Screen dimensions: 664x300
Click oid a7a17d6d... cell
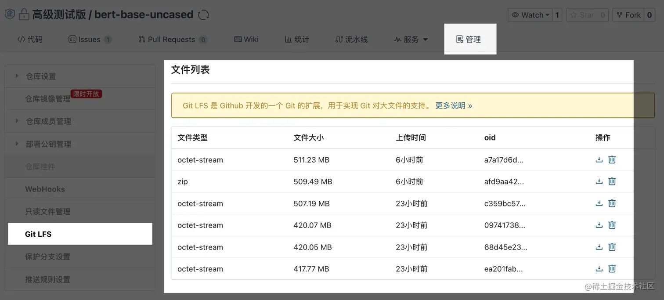pyautogui.click(x=504, y=160)
